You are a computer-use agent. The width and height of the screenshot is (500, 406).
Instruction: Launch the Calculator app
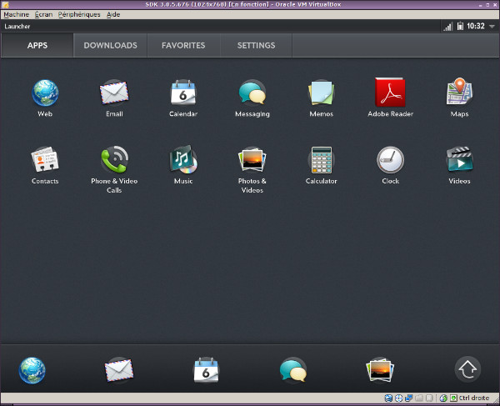coord(321,165)
